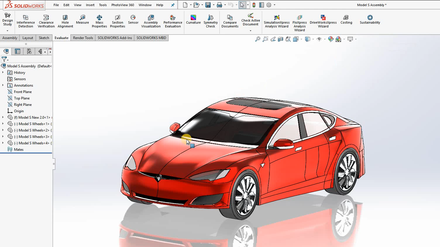The height and width of the screenshot is (247, 440).
Task: Open the Costing tool
Action: click(346, 20)
